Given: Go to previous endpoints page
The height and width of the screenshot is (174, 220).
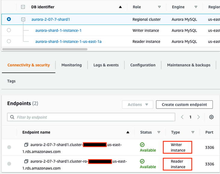Looking at the screenshot, I should point(182,117).
